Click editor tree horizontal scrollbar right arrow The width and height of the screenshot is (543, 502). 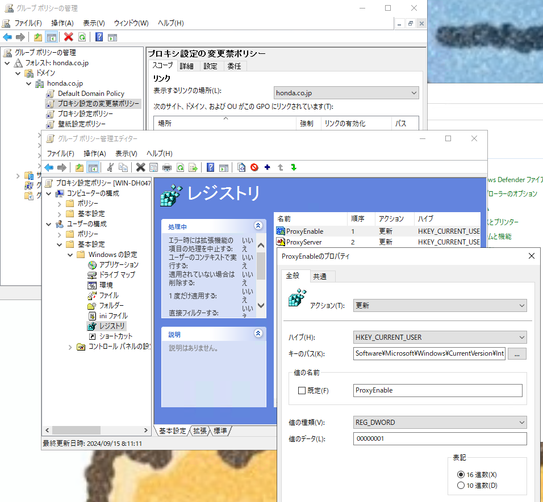tap(146, 431)
